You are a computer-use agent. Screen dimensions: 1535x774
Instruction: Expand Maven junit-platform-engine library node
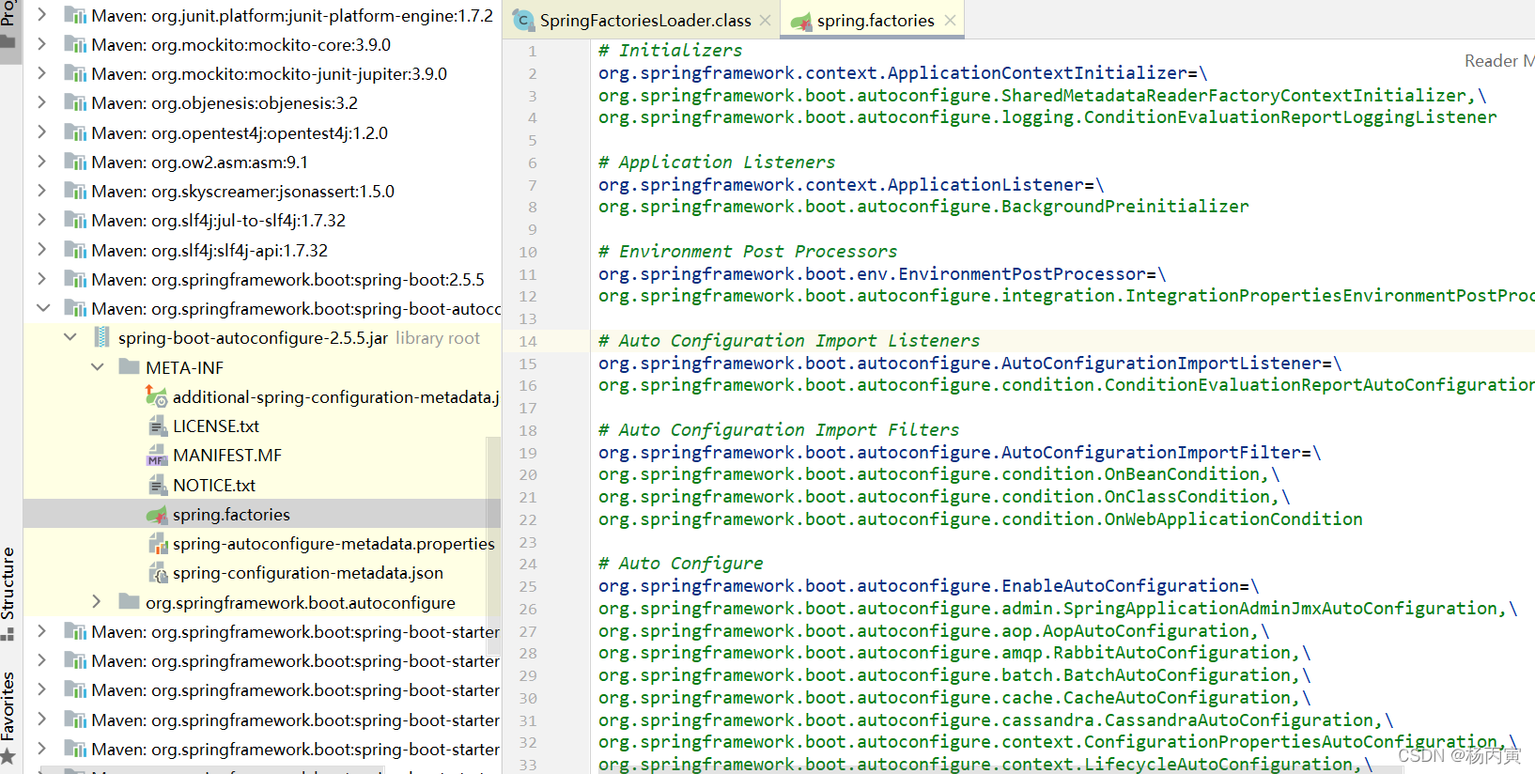41,15
